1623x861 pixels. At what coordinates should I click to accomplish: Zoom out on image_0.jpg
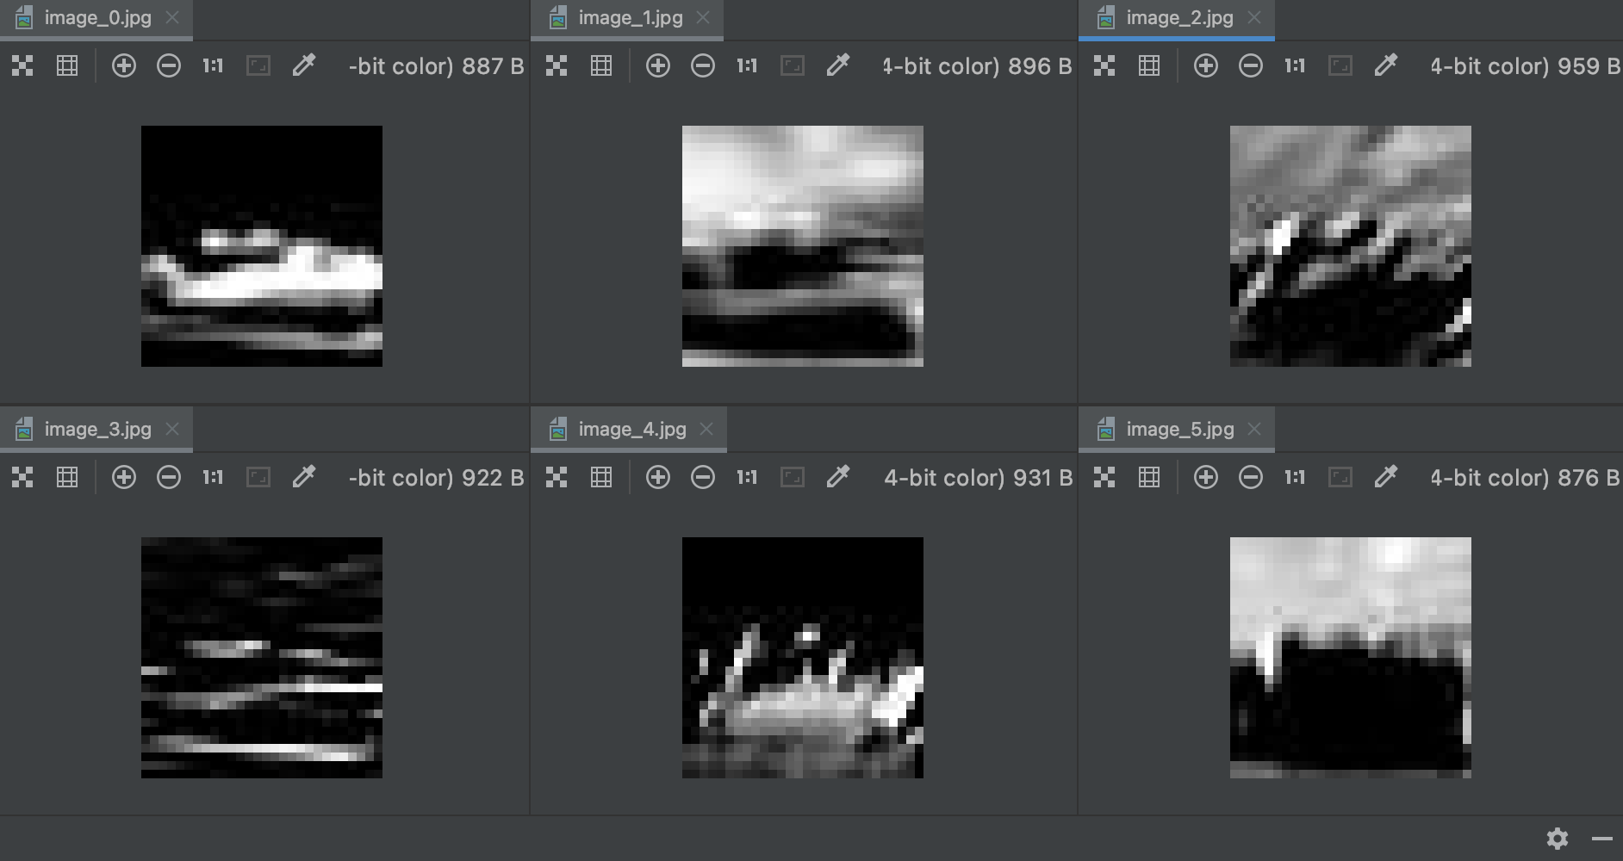pos(169,65)
